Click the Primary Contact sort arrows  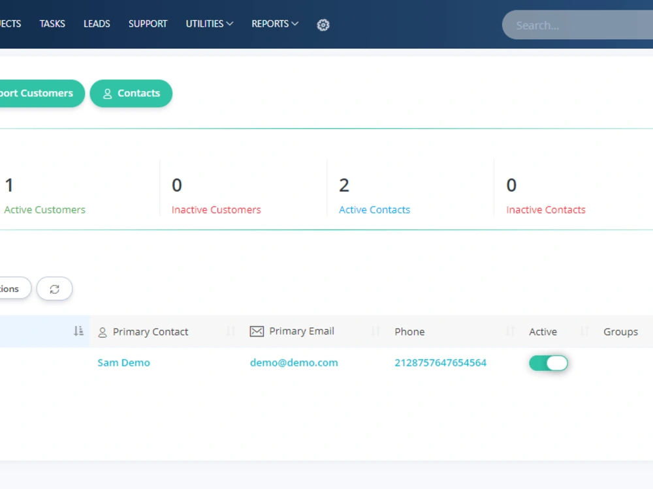tap(231, 331)
